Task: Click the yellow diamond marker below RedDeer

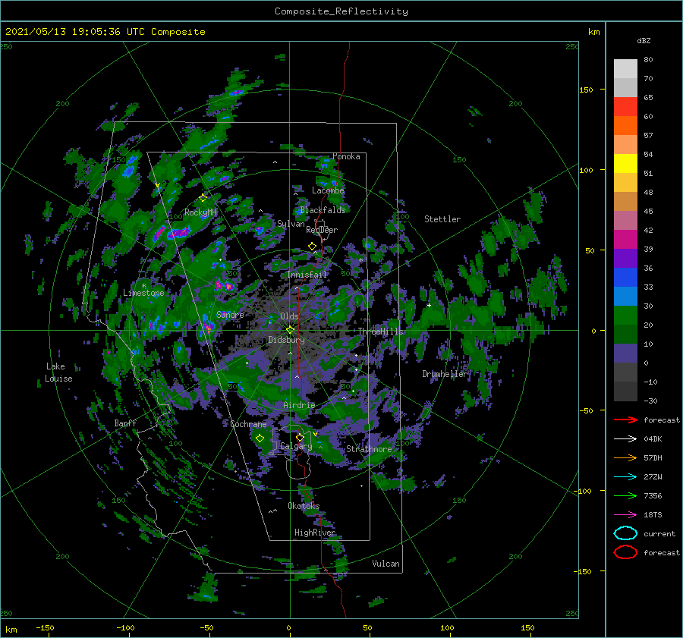Action: tap(313, 247)
